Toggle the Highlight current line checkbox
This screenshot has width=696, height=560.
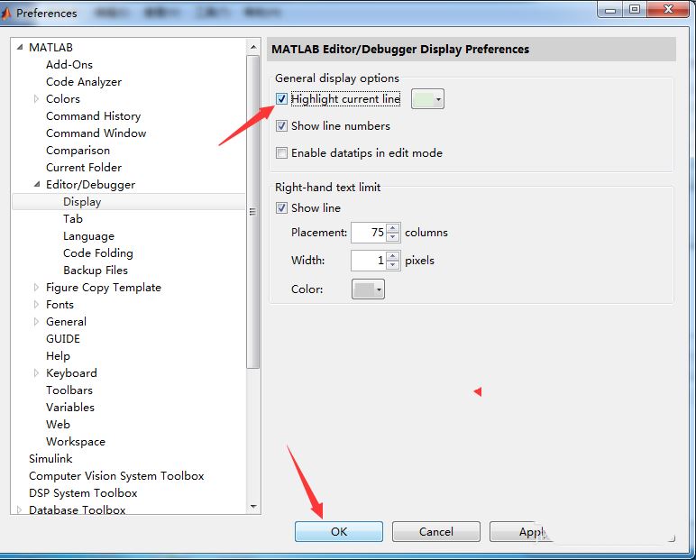pos(281,98)
